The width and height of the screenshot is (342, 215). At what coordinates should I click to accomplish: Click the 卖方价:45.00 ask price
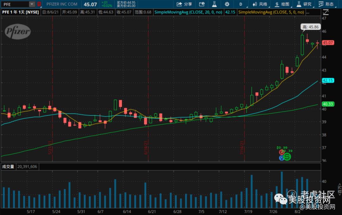pyautogui.click(x=126, y=6)
